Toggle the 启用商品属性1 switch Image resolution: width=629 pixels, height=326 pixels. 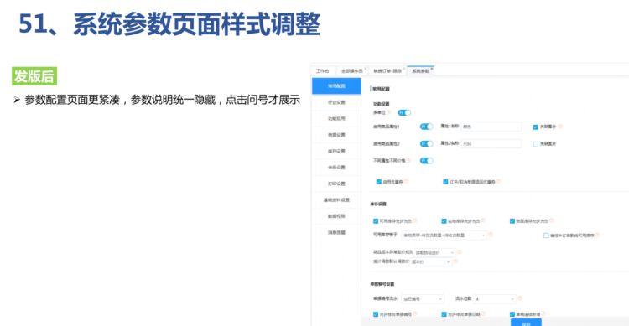[426, 127]
